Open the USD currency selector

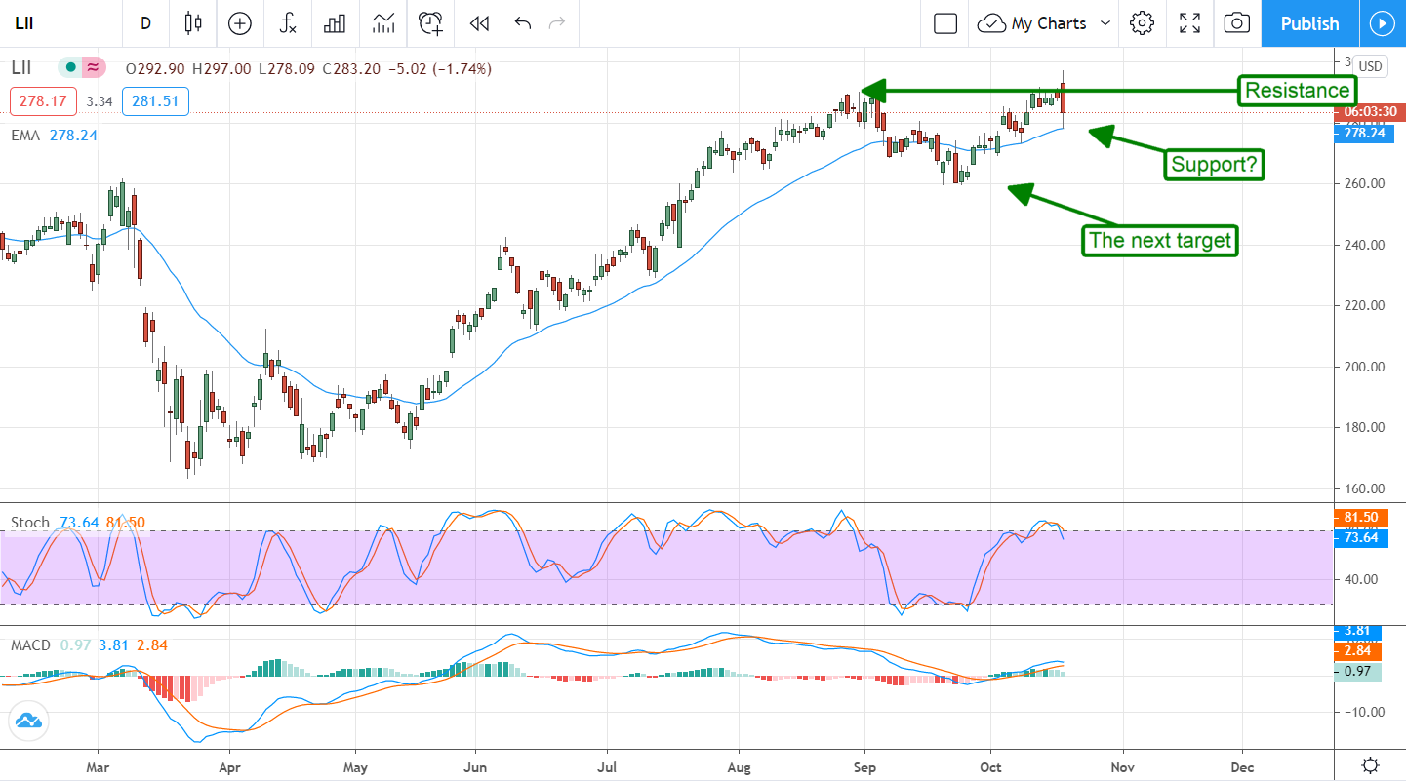(1371, 66)
